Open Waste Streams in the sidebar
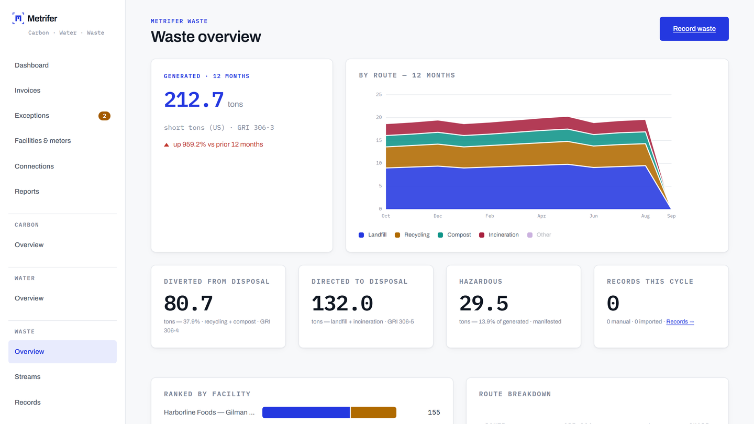754x424 pixels. coord(62,377)
